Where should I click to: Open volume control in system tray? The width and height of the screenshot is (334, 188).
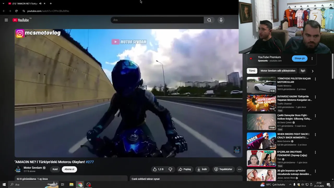pos(303,185)
